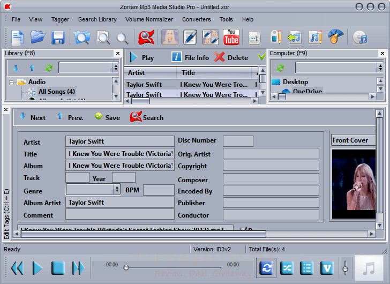This screenshot has height=284, width=390.
Task: Click the rename files toolbar icon
Action: (x=254, y=38)
